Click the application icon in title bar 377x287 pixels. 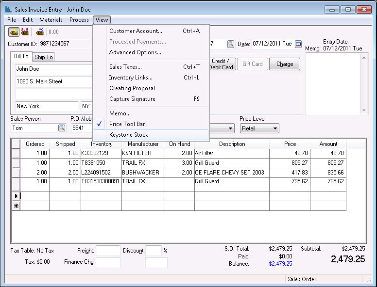pos(8,10)
